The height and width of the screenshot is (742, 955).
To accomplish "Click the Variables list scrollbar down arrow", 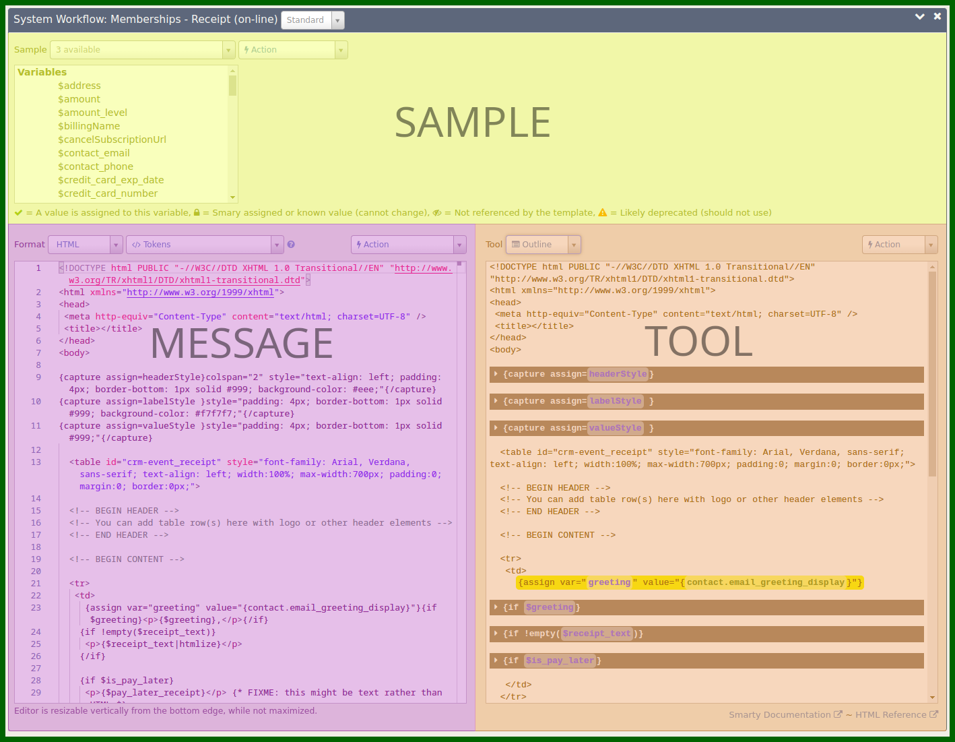I will click(233, 197).
